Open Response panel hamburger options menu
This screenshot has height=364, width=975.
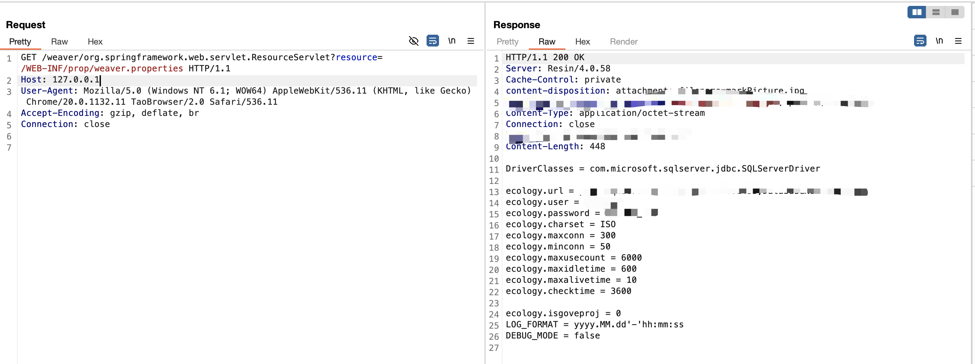958,41
